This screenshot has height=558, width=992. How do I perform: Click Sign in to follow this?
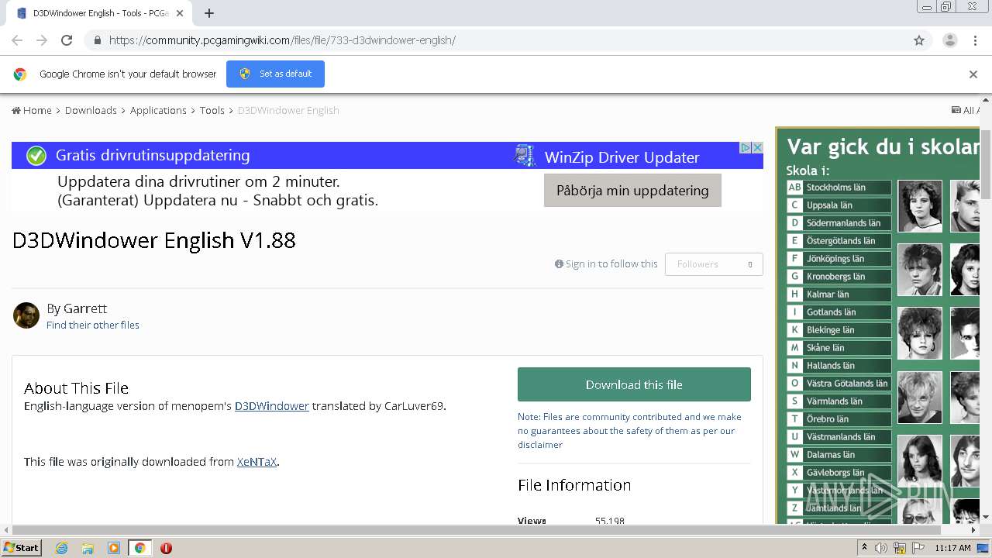(x=606, y=264)
